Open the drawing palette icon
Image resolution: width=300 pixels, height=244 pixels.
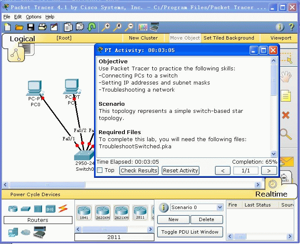click(x=143, y=27)
